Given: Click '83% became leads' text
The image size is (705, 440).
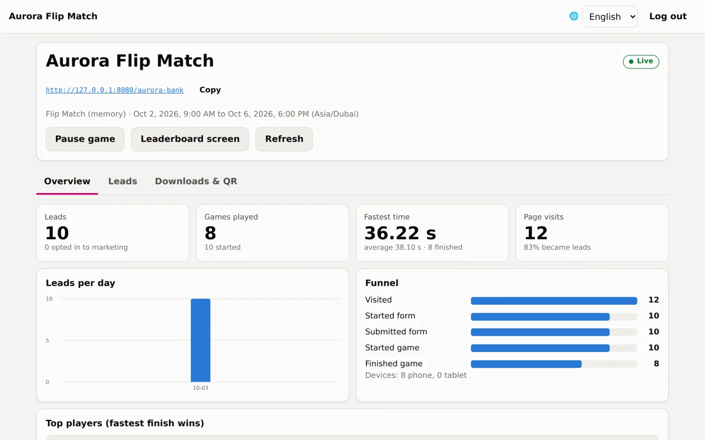Looking at the screenshot, I should [557, 247].
